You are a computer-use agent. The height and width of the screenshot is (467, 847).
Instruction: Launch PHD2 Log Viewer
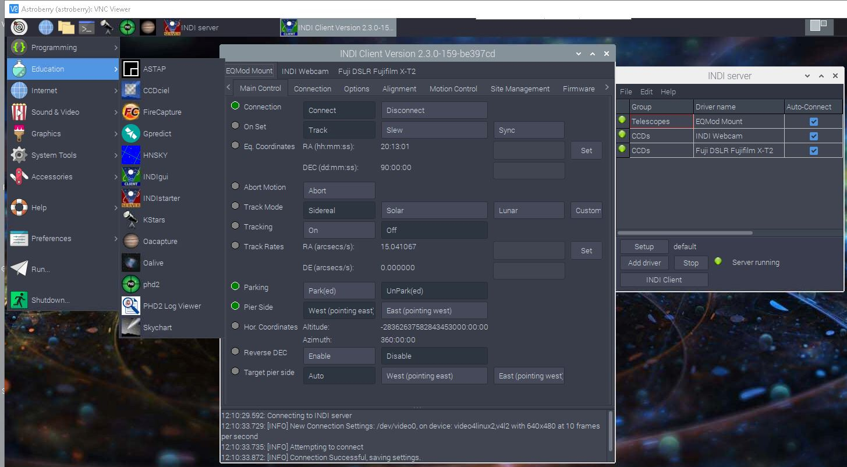point(172,306)
